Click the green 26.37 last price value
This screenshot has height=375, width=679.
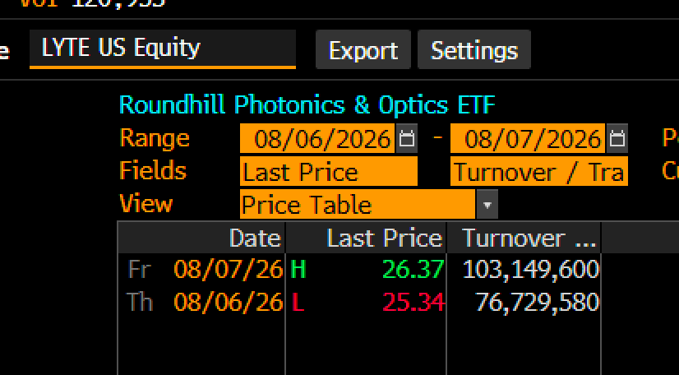[x=413, y=270]
